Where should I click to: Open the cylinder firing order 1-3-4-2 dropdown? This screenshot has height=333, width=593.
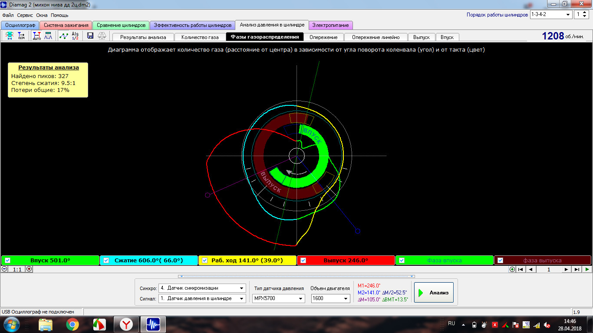pyautogui.click(x=550, y=14)
